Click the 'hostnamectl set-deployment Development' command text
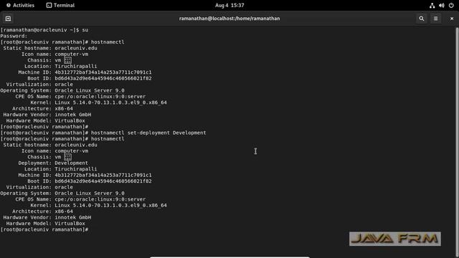459x258 pixels. pyautogui.click(x=148, y=133)
